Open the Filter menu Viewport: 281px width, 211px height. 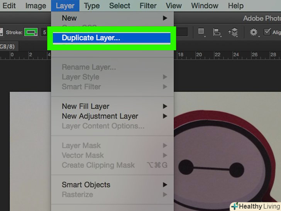click(x=148, y=6)
